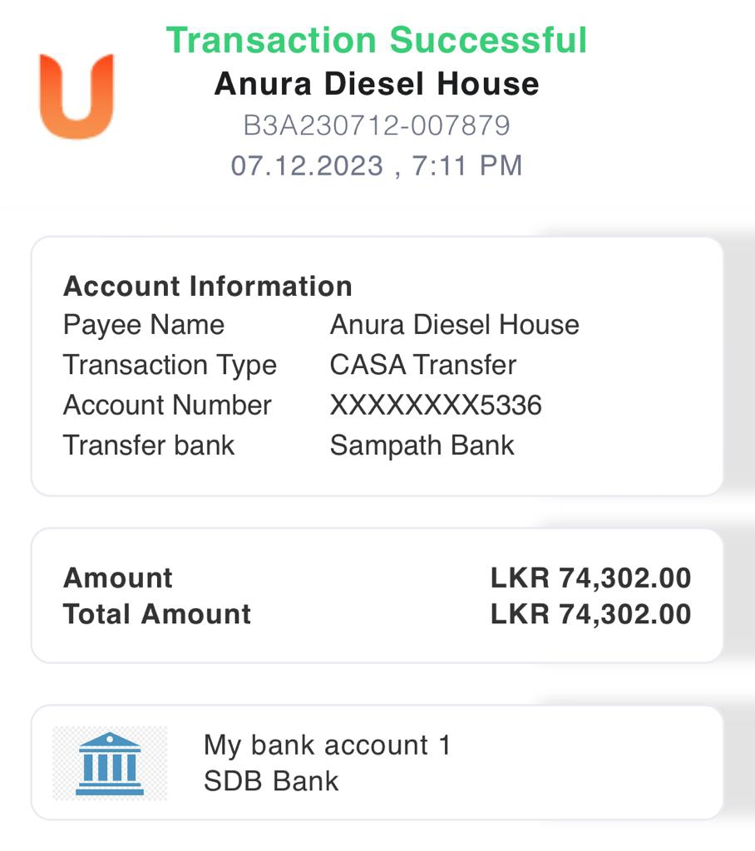Image resolution: width=755 pixels, height=851 pixels.
Task: Select the Payee Name label
Action: [x=144, y=324]
